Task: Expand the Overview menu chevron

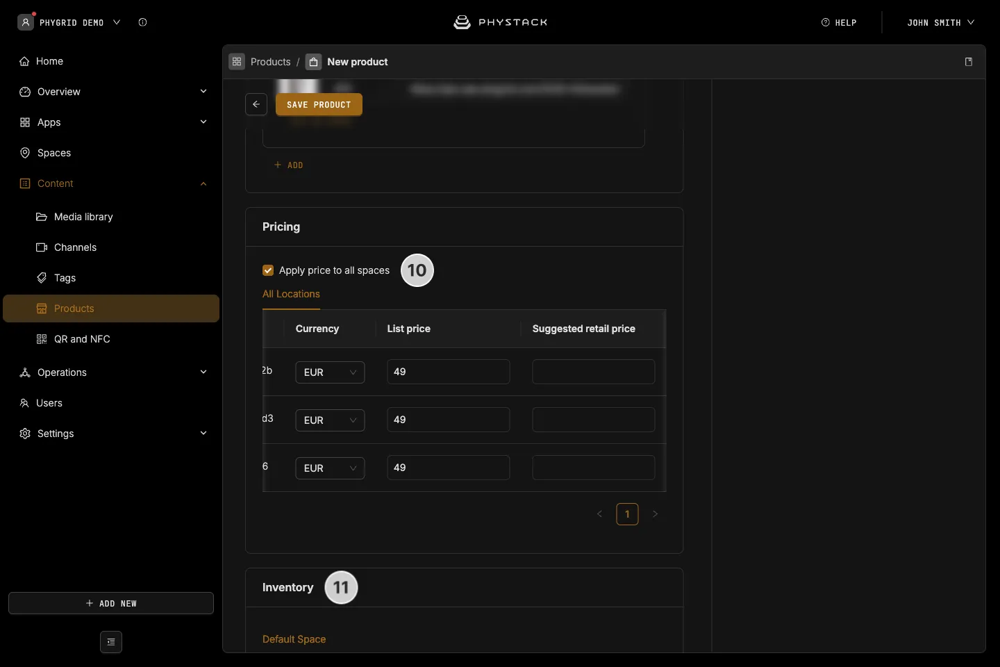Action: coord(203,92)
